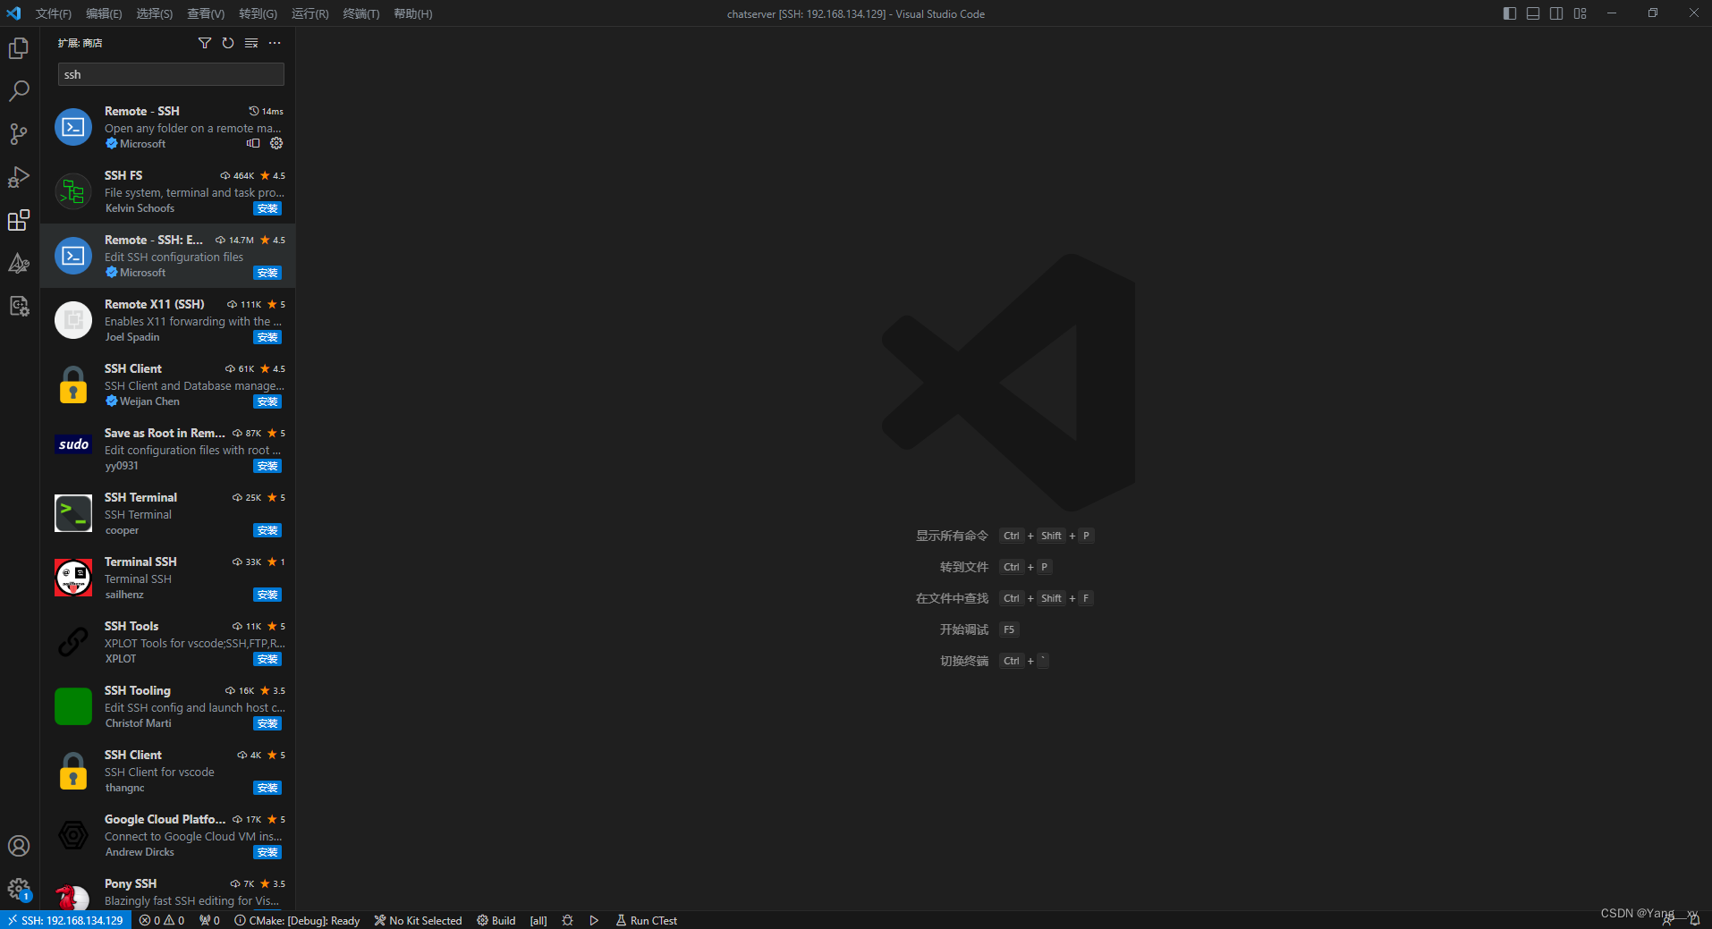Open the 终端(T) menu
The height and width of the screenshot is (929, 1712).
pos(361,13)
